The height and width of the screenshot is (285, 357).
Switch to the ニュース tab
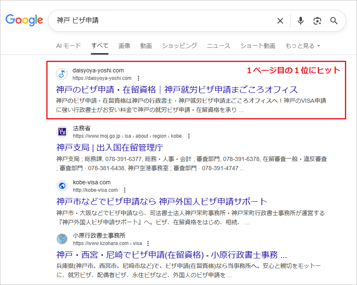click(x=218, y=46)
